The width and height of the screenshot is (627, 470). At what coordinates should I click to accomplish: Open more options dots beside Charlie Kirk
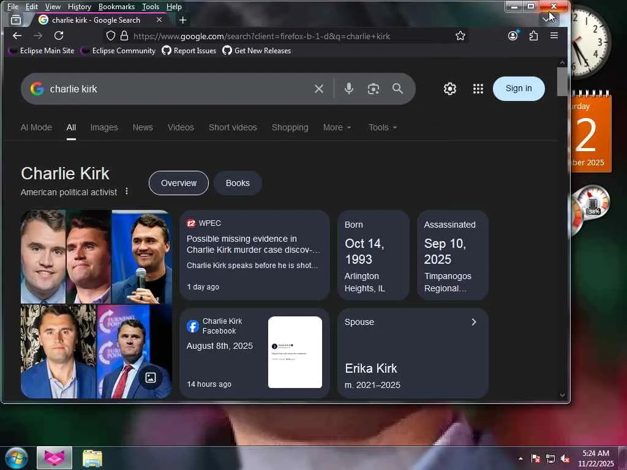pyautogui.click(x=126, y=192)
